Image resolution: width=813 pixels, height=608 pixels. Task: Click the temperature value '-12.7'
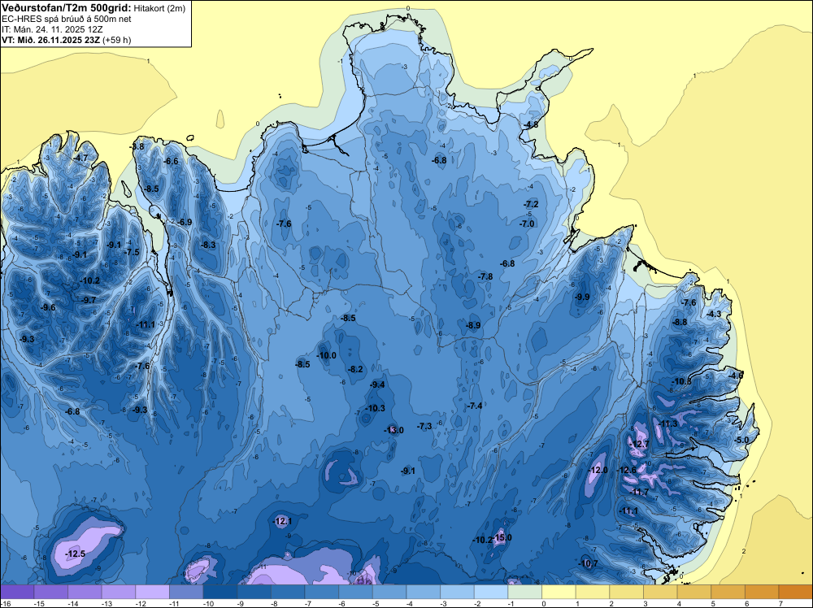pyautogui.click(x=639, y=444)
